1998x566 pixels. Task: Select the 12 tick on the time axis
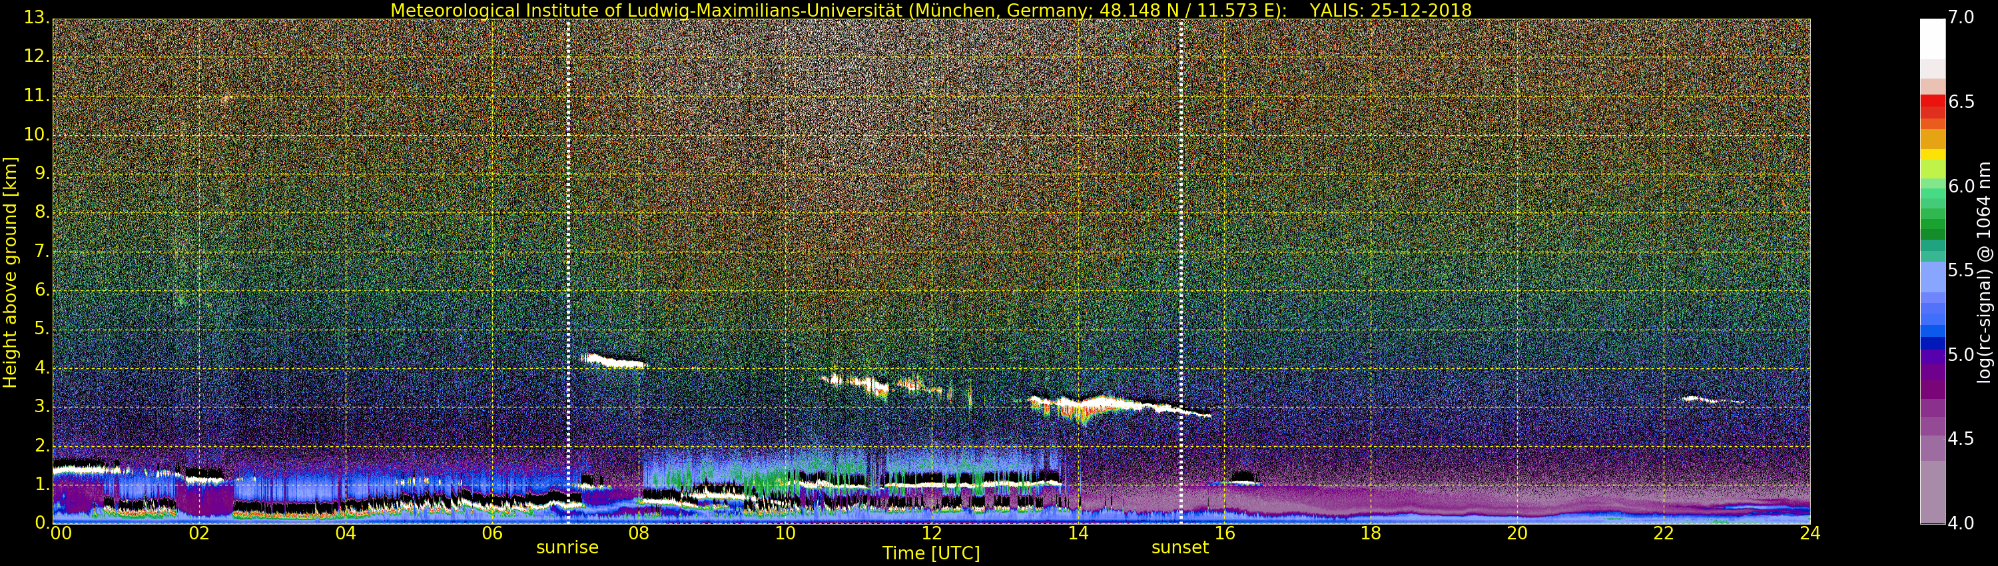pos(932,533)
